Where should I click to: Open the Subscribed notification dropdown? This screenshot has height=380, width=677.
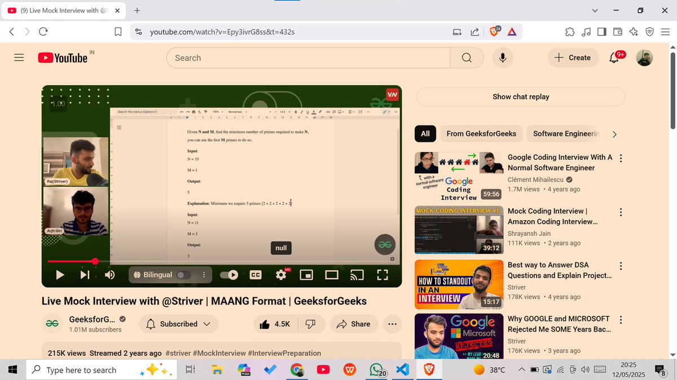[x=178, y=324]
